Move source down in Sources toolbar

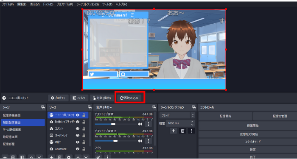(86, 157)
